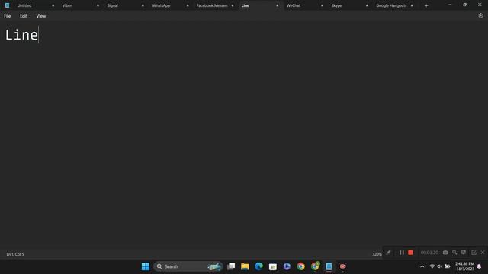Viewport: 488px width, 274px height.
Task: Switch to the Untitled tab
Action: pyautogui.click(x=24, y=5)
